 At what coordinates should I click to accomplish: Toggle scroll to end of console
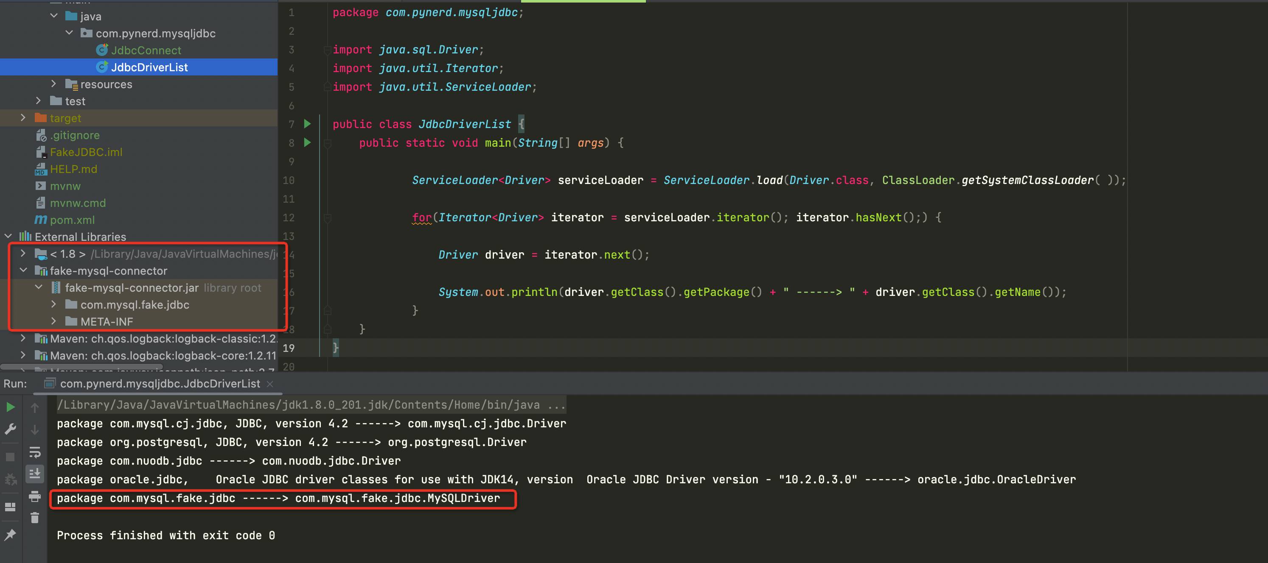click(35, 474)
